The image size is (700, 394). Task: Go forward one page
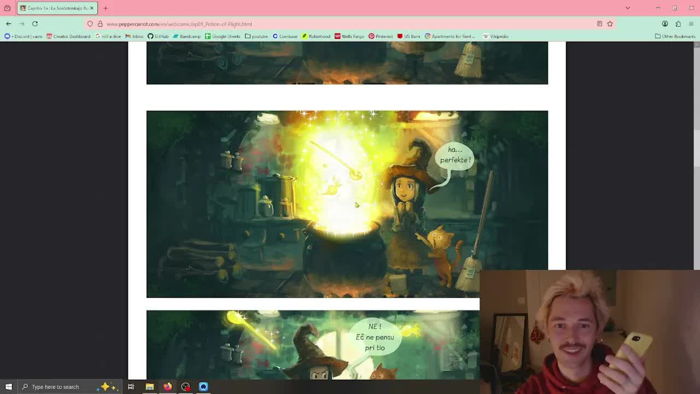pos(22,24)
